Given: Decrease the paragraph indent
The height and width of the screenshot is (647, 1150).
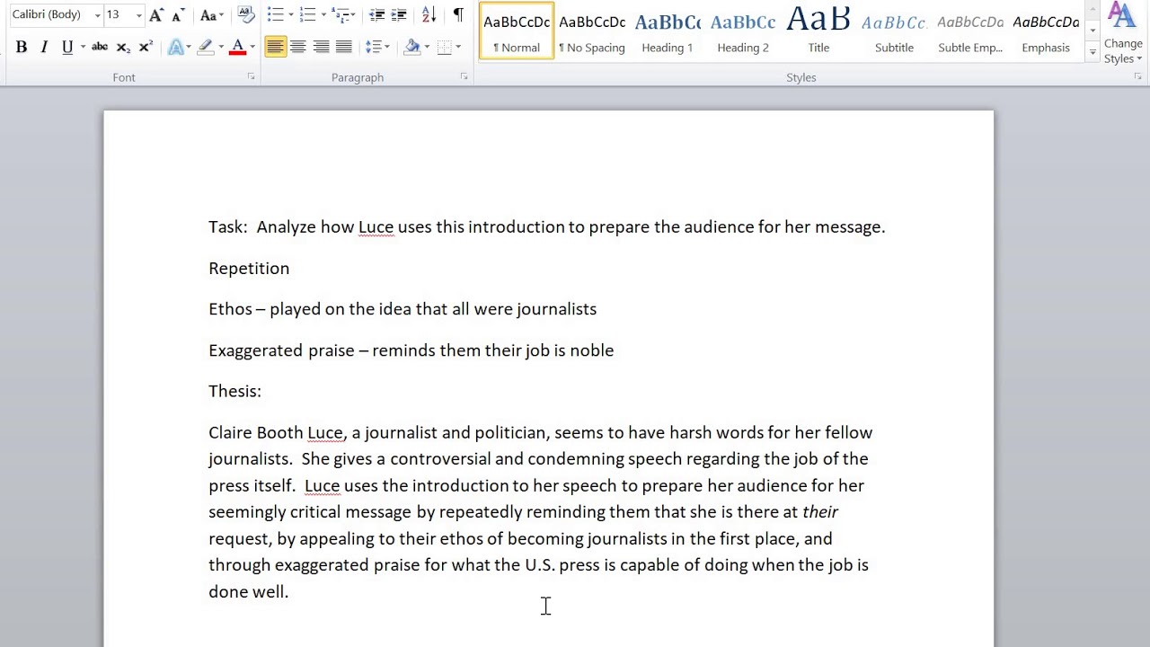Looking at the screenshot, I should pos(377,14).
